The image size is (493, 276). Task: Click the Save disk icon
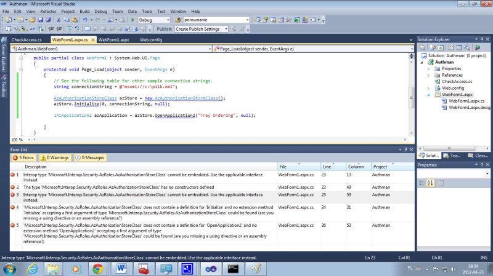[x=41, y=20]
